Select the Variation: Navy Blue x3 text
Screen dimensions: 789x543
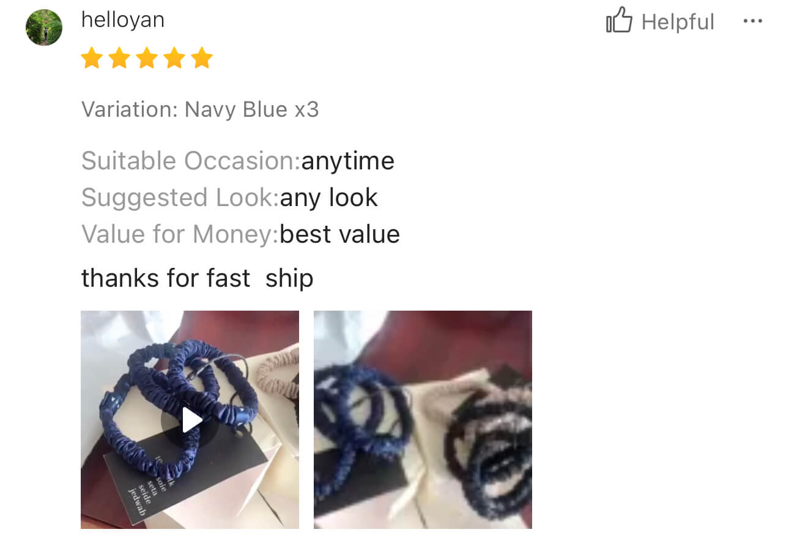click(x=200, y=109)
